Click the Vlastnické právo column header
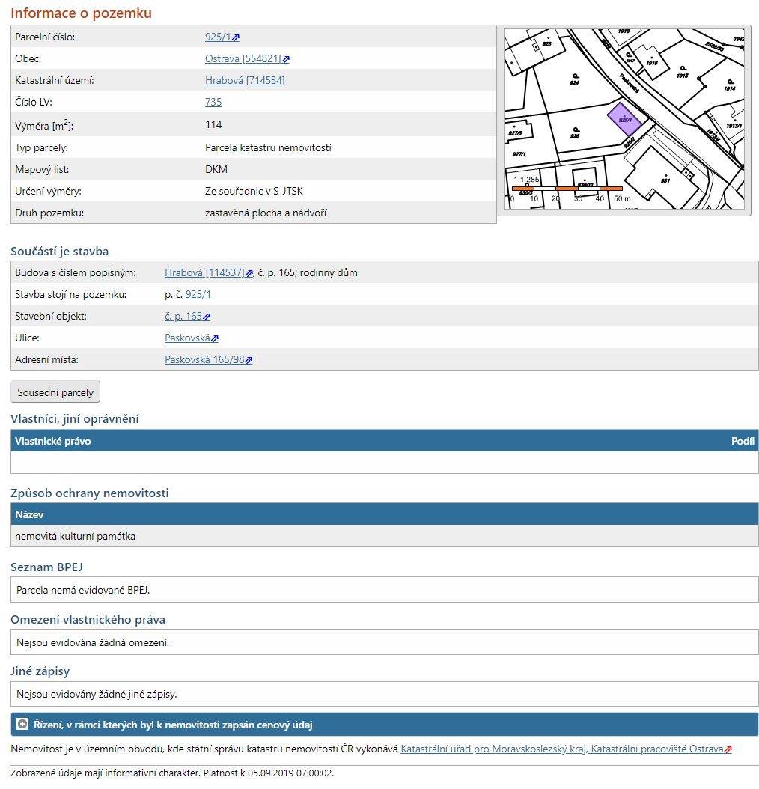The height and width of the screenshot is (789, 759). click(53, 441)
